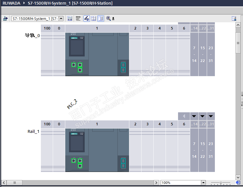Click the network view icon beside device selector

pyautogui.click(x=6, y=19)
